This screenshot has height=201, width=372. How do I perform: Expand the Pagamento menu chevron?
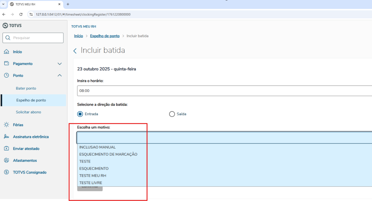tap(60, 64)
